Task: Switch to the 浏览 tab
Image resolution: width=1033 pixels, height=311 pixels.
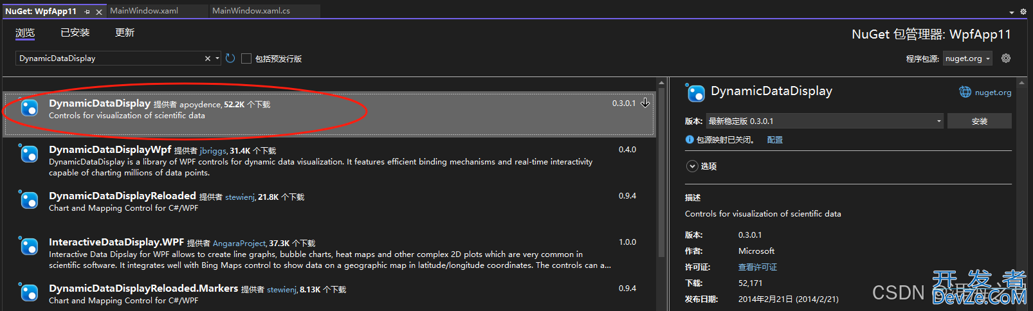Action: [25, 33]
